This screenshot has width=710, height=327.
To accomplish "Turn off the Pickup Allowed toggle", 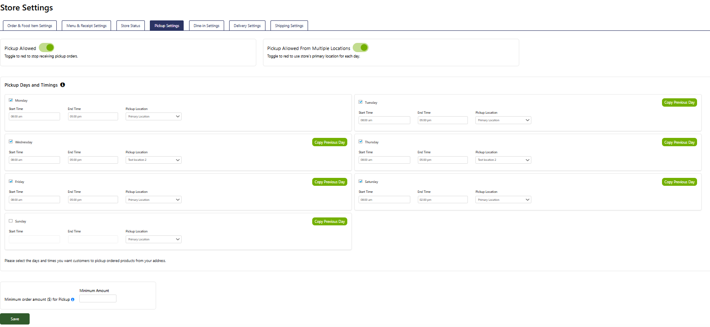I will tap(47, 48).
